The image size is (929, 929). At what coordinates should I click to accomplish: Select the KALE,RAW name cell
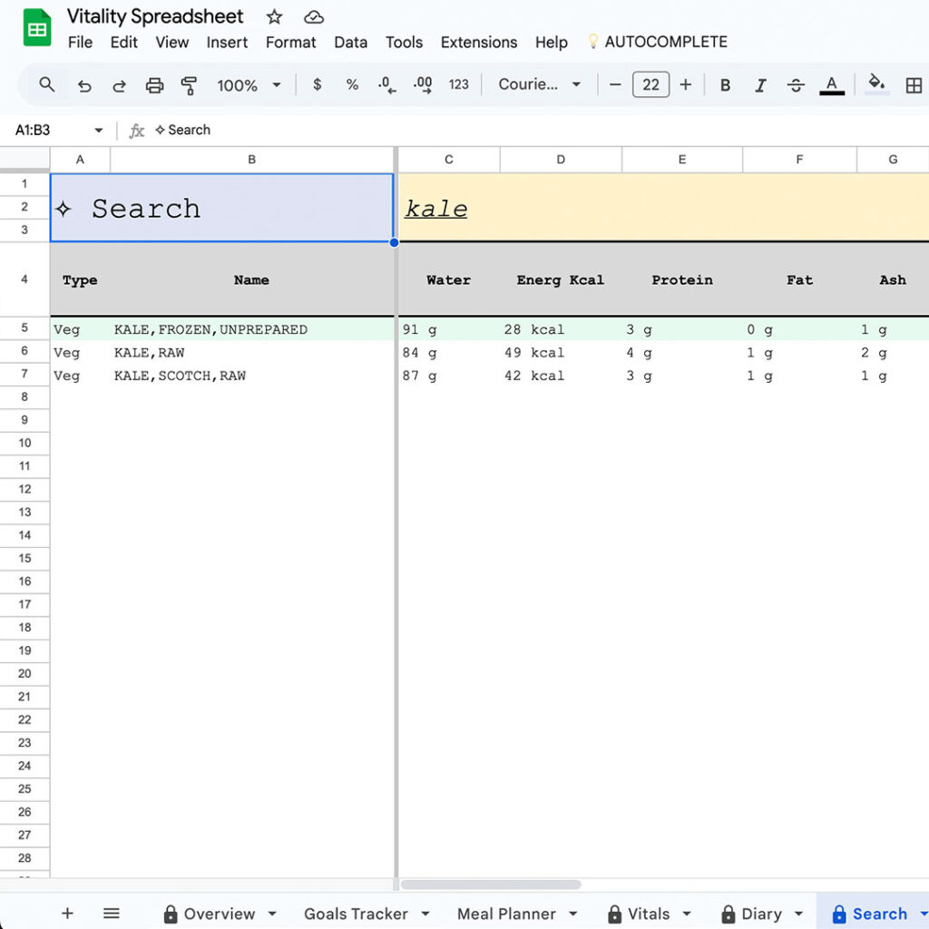[x=252, y=352]
